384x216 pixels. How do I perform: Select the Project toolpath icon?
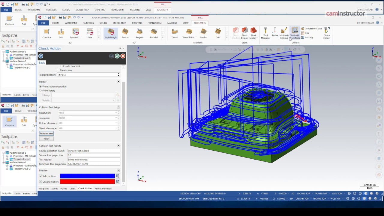pos(139,33)
